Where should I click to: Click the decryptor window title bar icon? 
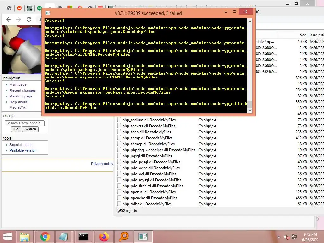(48, 13)
